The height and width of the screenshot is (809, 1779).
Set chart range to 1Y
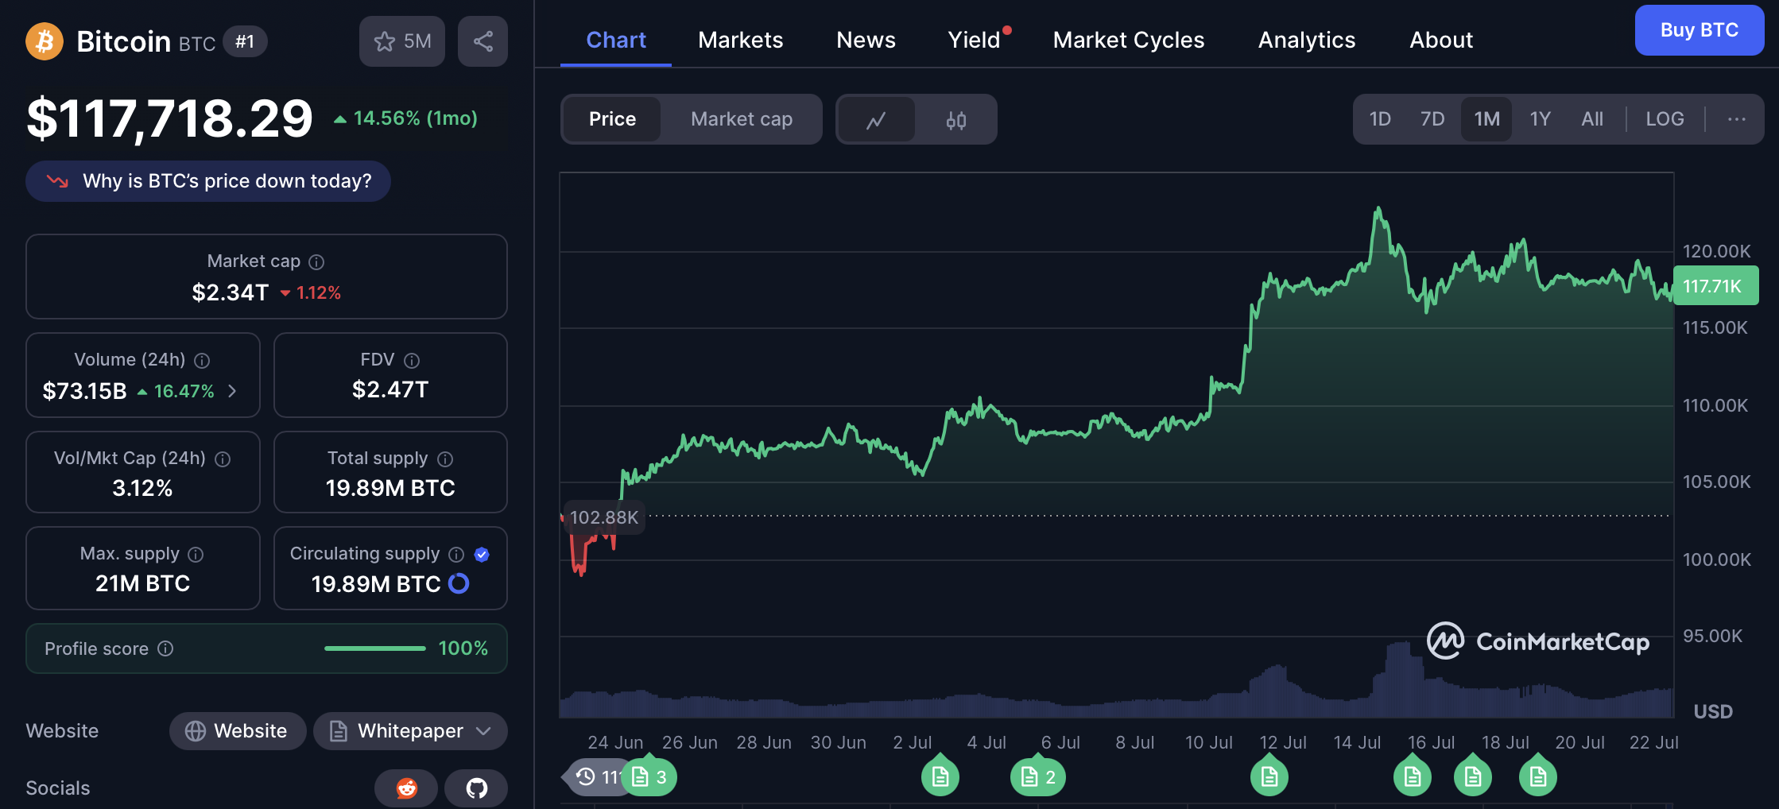coord(1540,119)
